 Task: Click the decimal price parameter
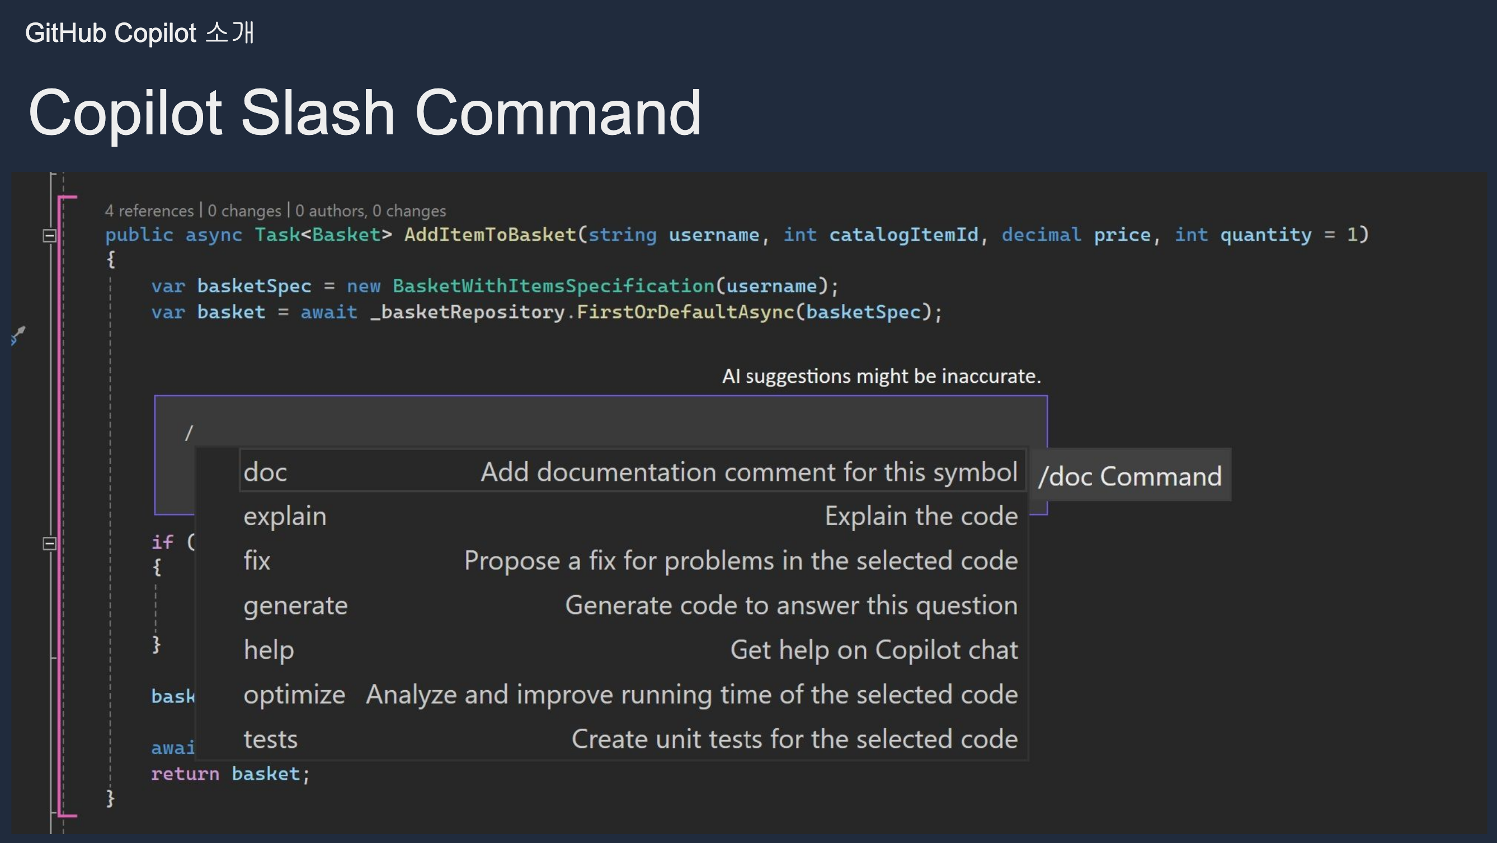[1076, 235]
